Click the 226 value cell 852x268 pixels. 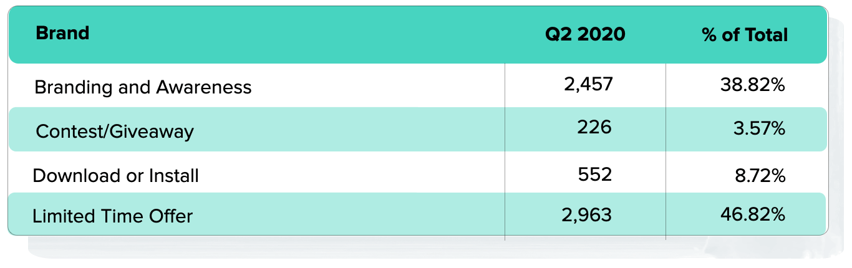point(594,128)
